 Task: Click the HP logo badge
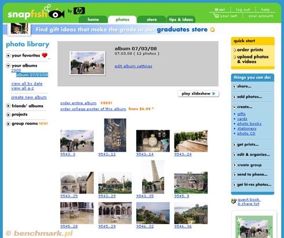coord(79,11)
